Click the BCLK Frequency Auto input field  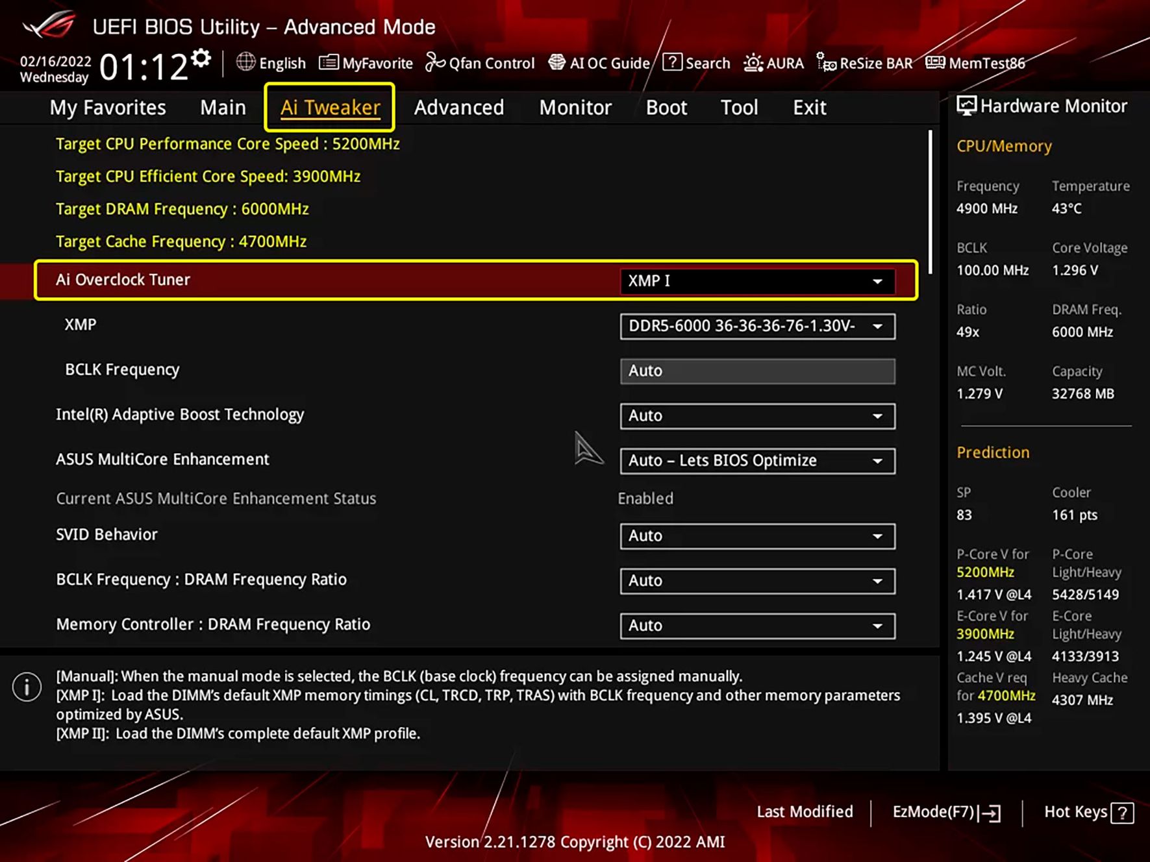click(757, 371)
